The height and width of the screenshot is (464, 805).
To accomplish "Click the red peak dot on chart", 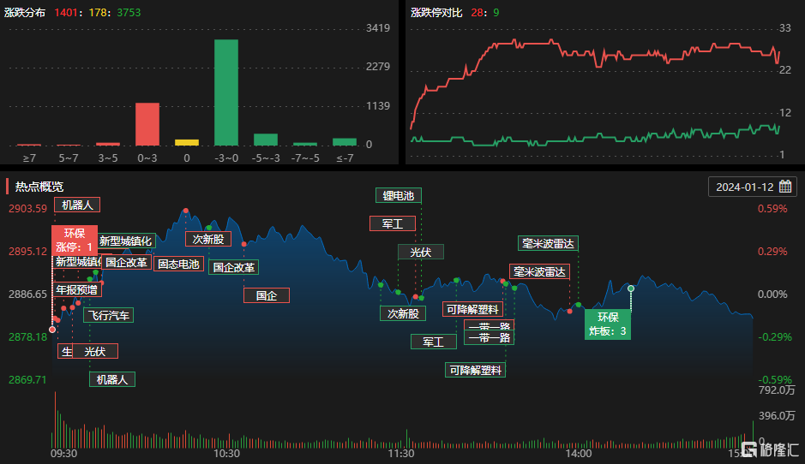I will click(186, 211).
